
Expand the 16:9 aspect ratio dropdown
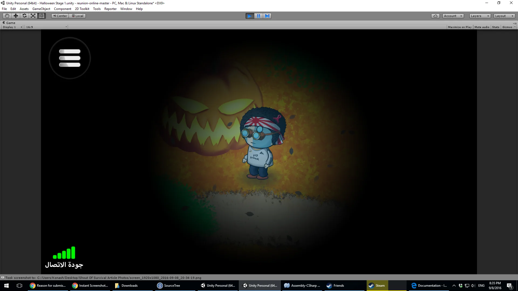tap(46, 27)
